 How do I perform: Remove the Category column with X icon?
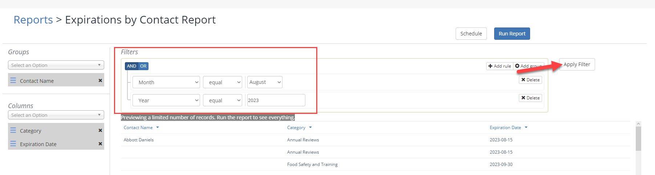[x=100, y=131]
